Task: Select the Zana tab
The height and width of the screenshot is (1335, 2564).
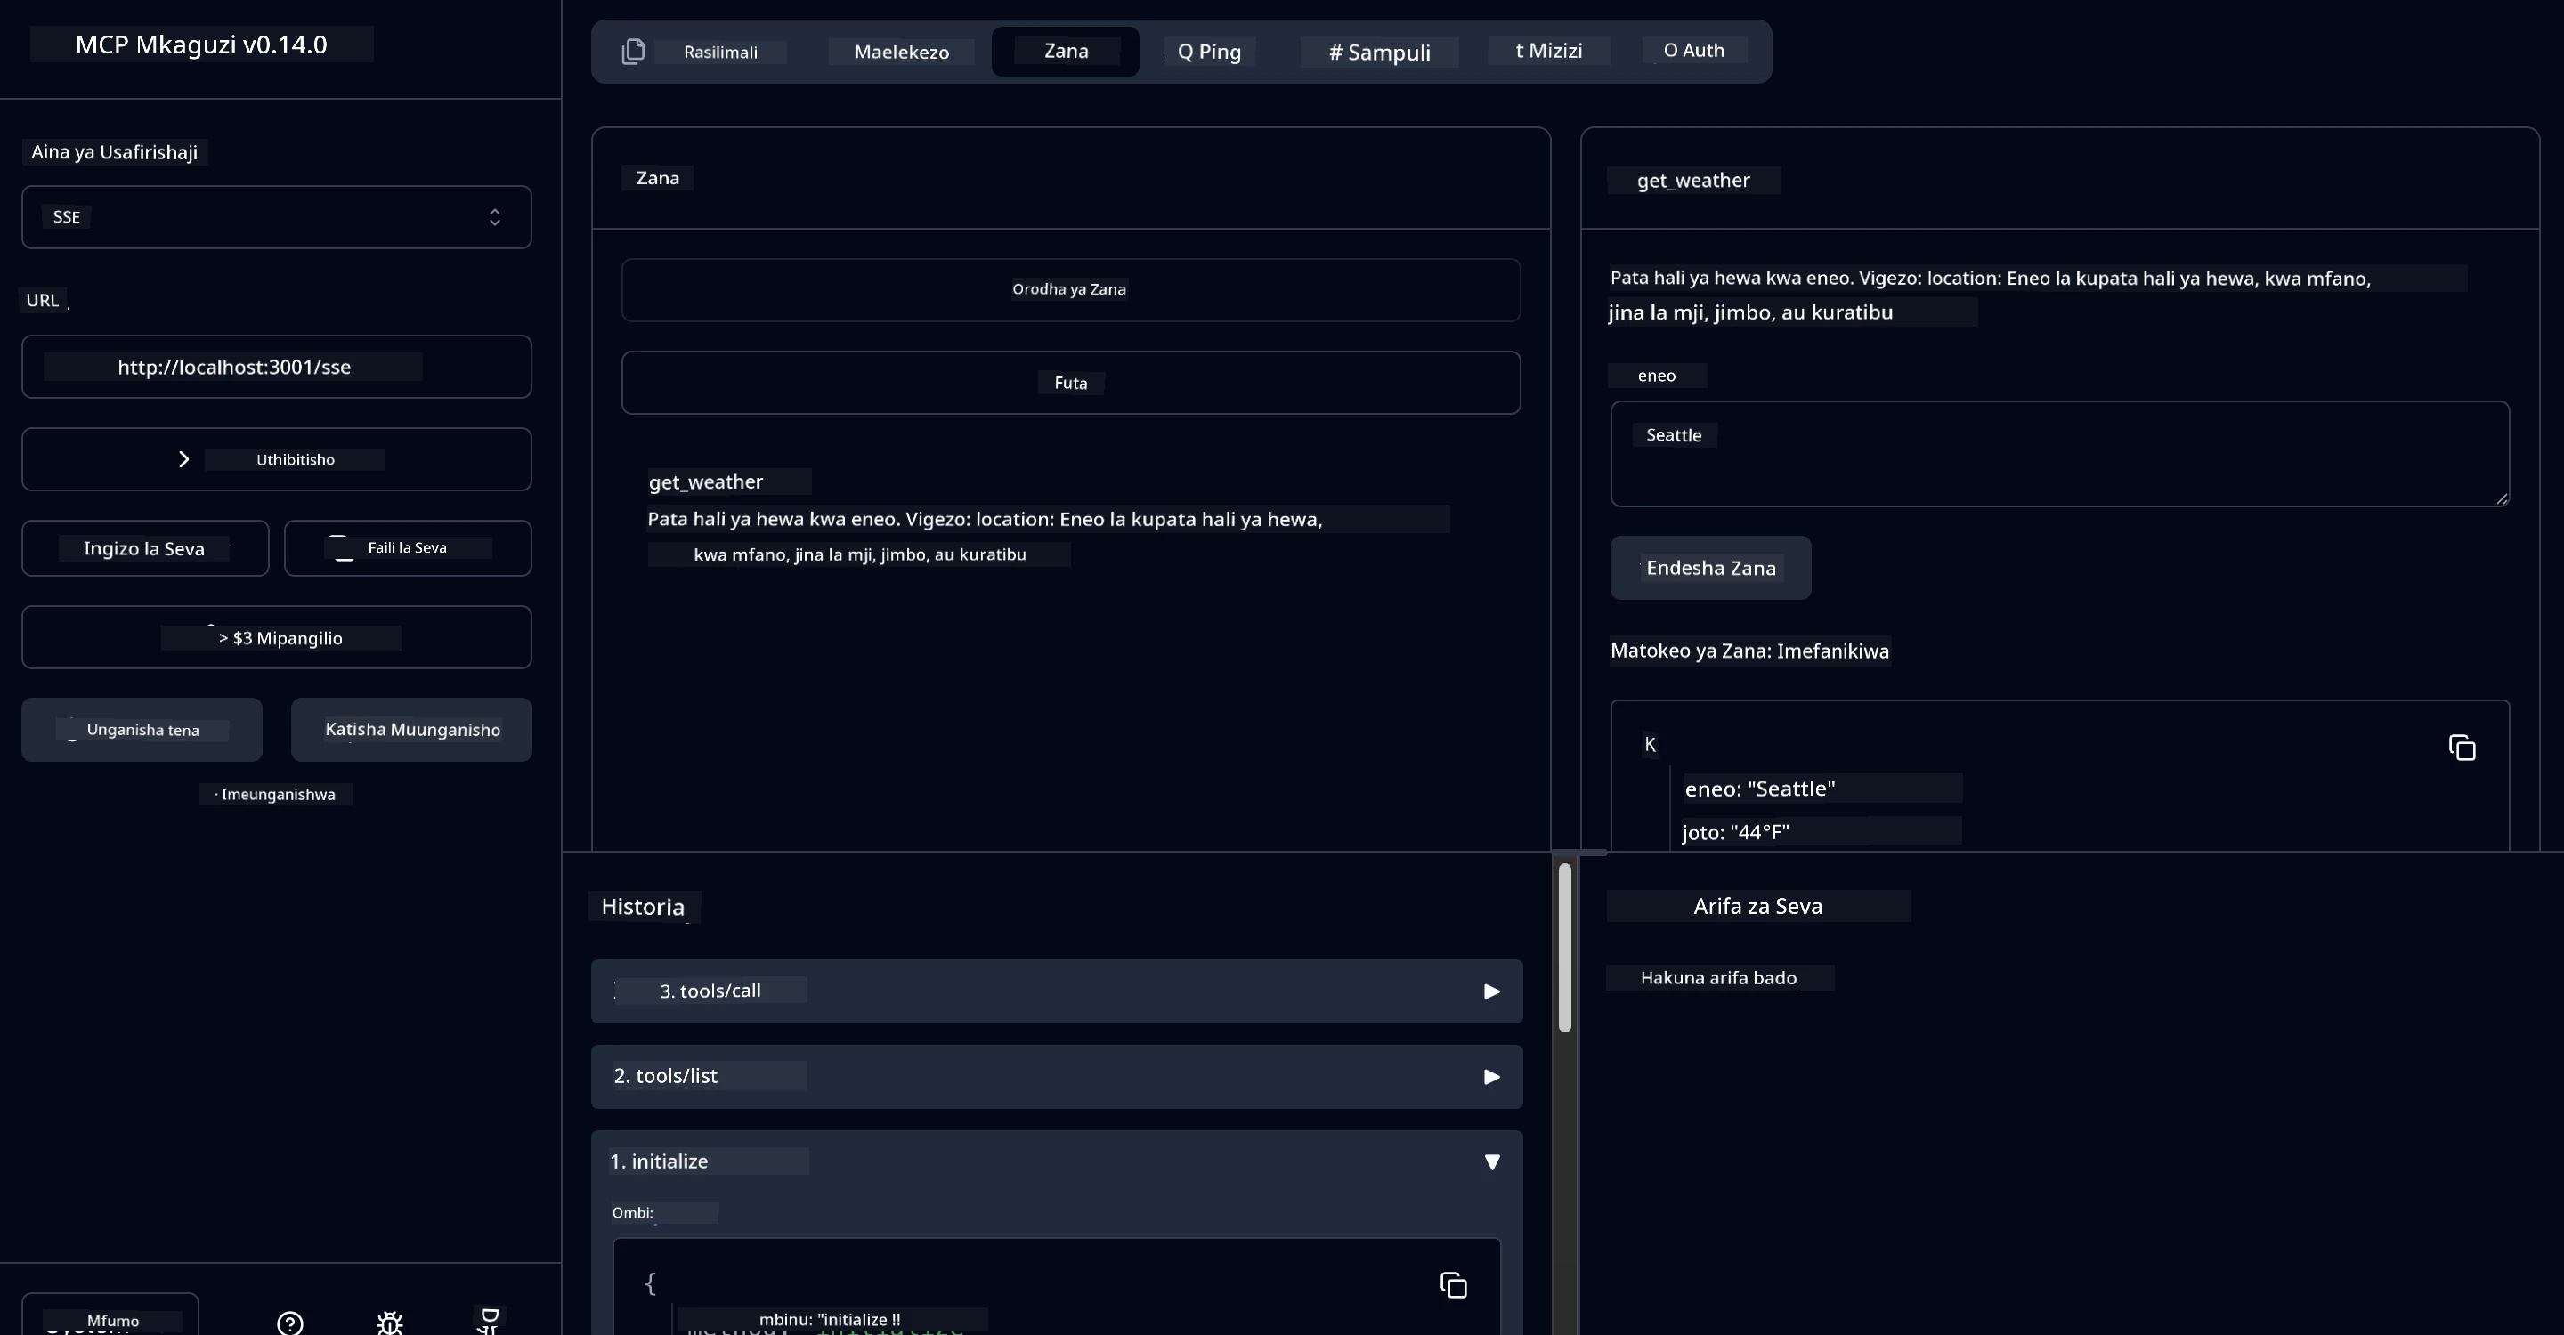Action: (x=1065, y=52)
